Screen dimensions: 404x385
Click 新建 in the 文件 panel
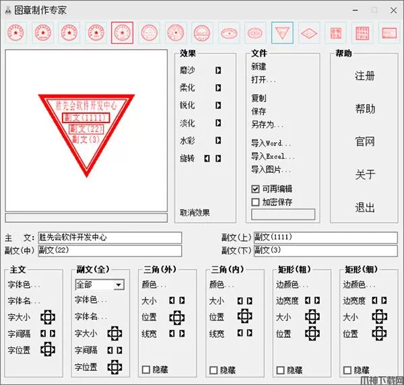259,67
